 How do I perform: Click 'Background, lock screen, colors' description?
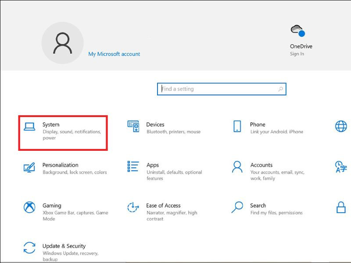coord(75,172)
